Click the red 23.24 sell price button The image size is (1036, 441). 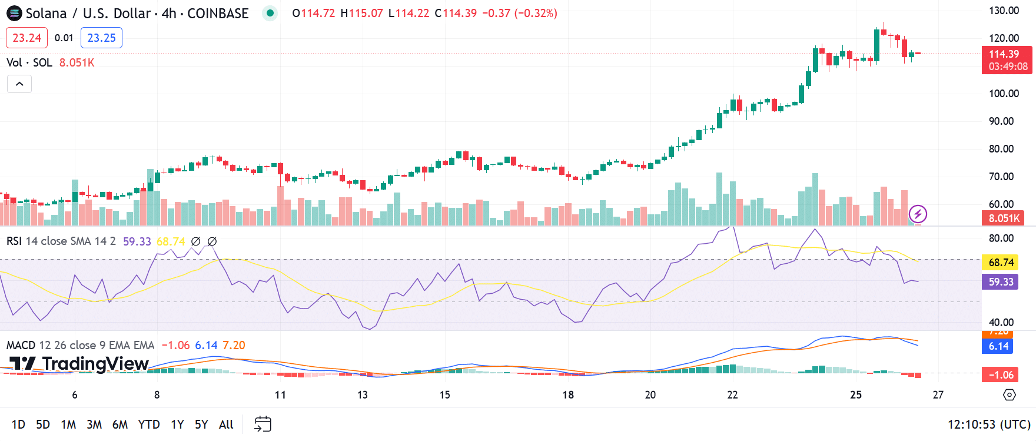[26, 38]
